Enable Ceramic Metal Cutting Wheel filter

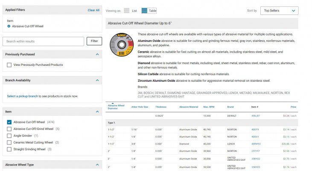(x=9, y=142)
